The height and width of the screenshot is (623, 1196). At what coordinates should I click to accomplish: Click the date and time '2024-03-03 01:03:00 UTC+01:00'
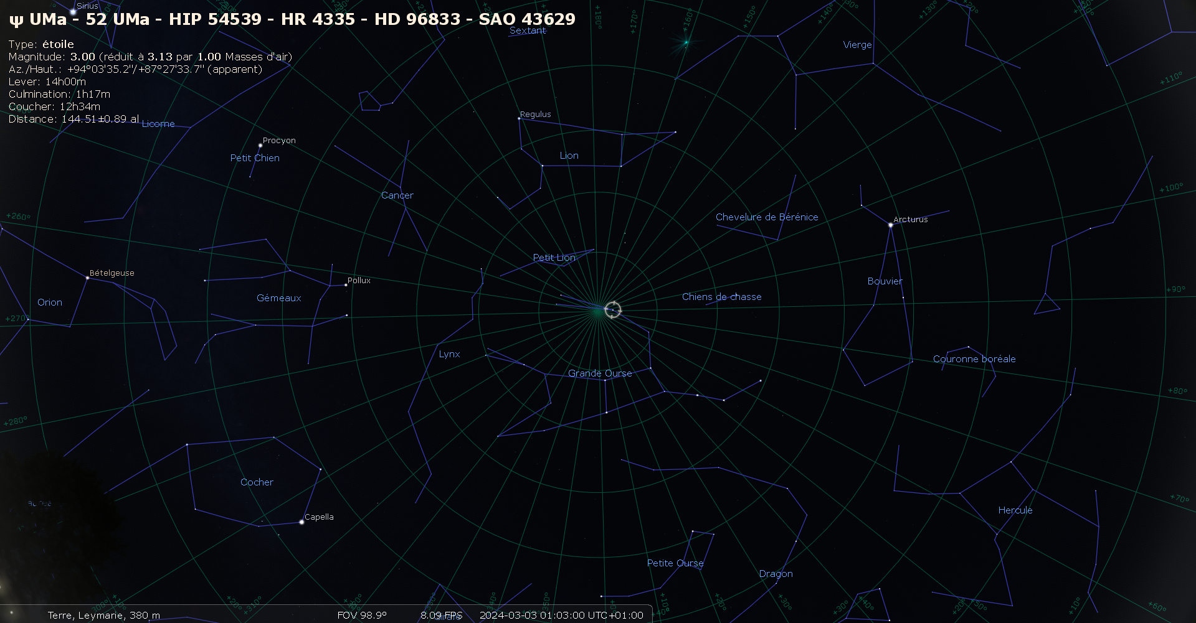[x=561, y=616]
